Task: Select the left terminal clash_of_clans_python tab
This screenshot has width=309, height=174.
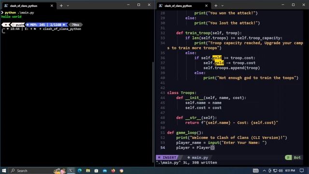Action: [x=29, y=6]
